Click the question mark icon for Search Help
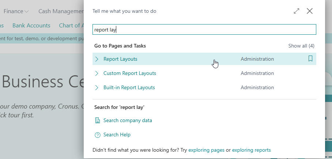332x159 pixels. tap(97, 135)
